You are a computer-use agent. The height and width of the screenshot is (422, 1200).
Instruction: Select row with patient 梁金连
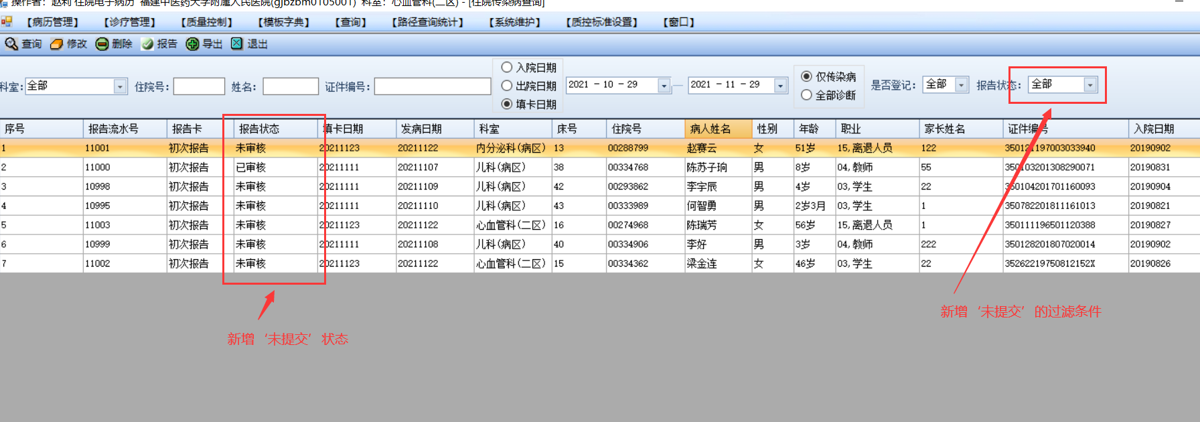600,264
